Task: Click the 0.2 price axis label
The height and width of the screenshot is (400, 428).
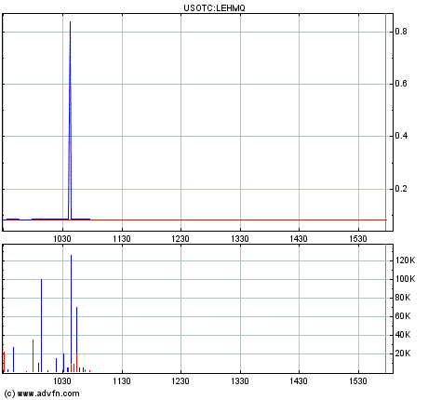Action: [401, 189]
